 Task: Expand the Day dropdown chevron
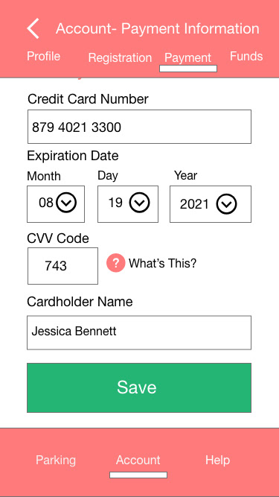tap(139, 202)
